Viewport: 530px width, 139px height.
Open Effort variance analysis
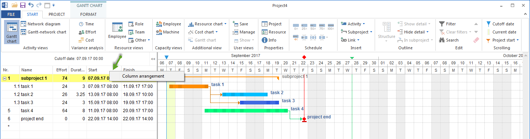coord(87,32)
